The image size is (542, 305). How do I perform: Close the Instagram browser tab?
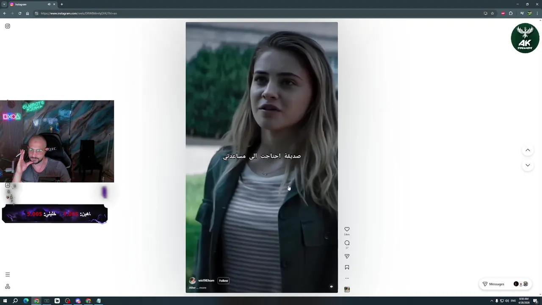point(54,4)
